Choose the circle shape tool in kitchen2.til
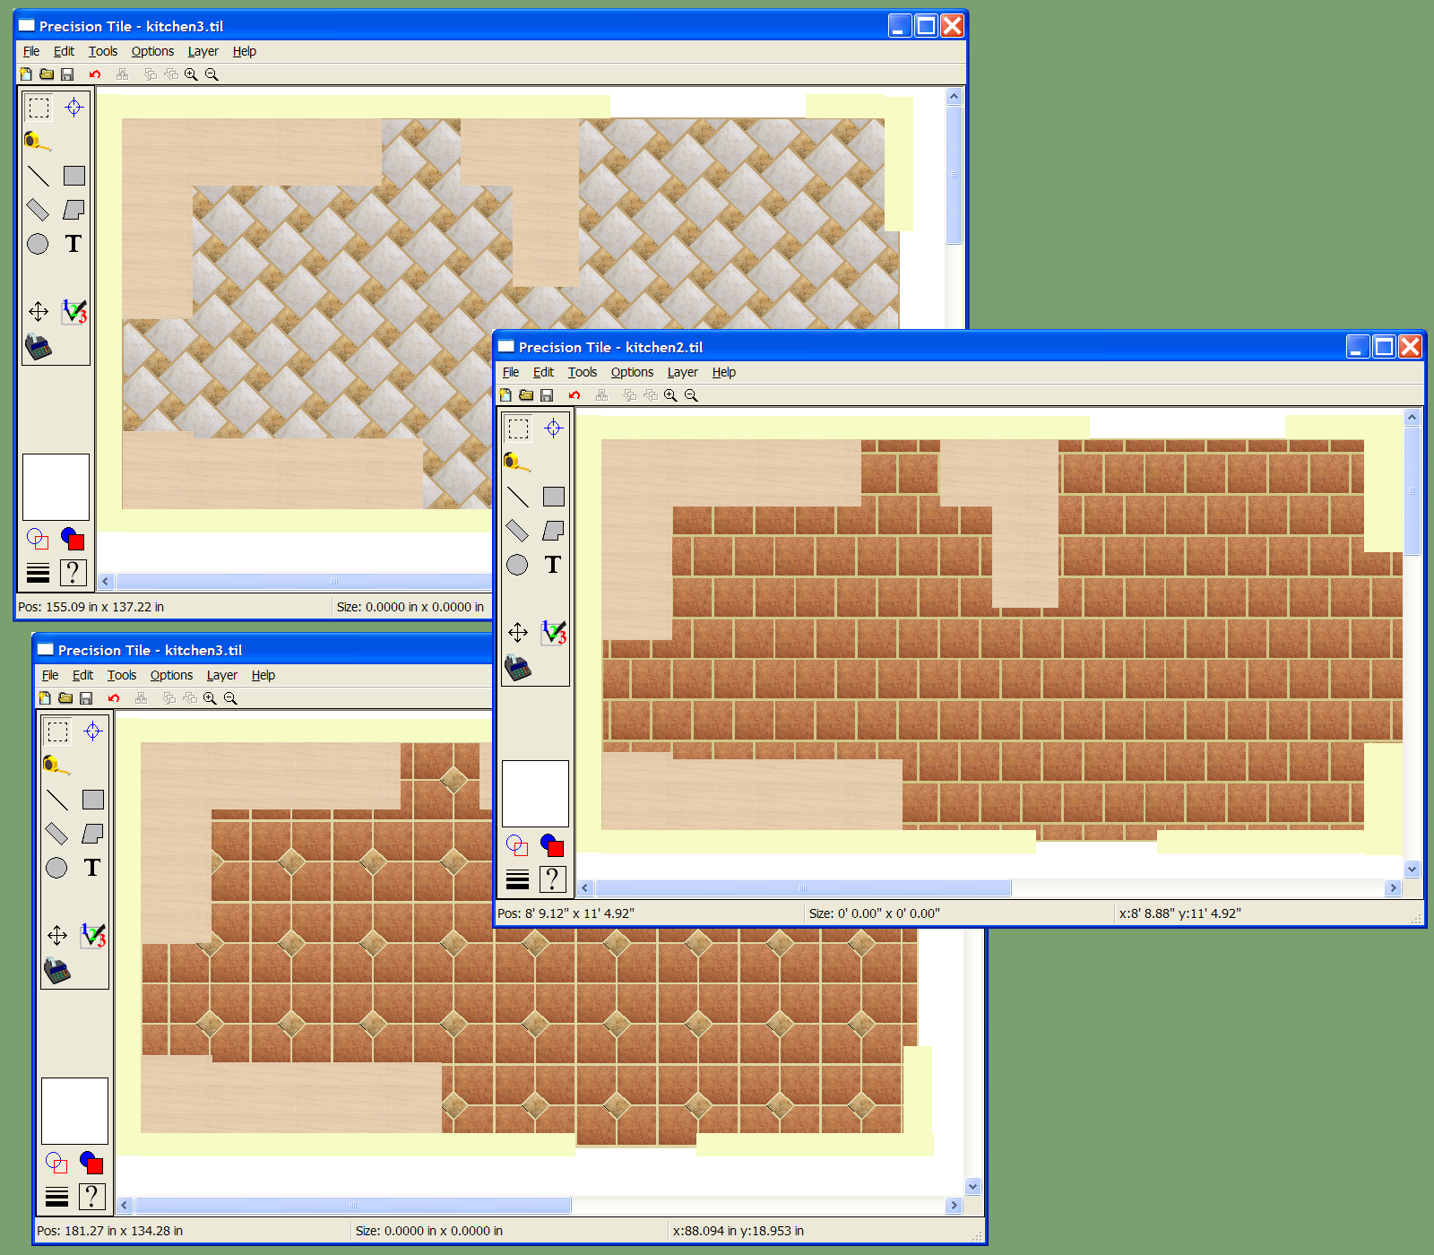 click(517, 565)
